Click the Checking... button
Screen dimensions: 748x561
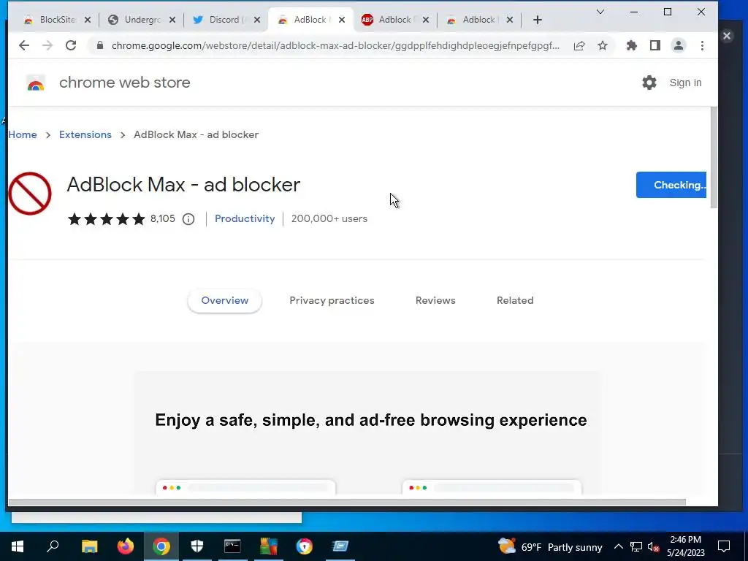point(671,185)
